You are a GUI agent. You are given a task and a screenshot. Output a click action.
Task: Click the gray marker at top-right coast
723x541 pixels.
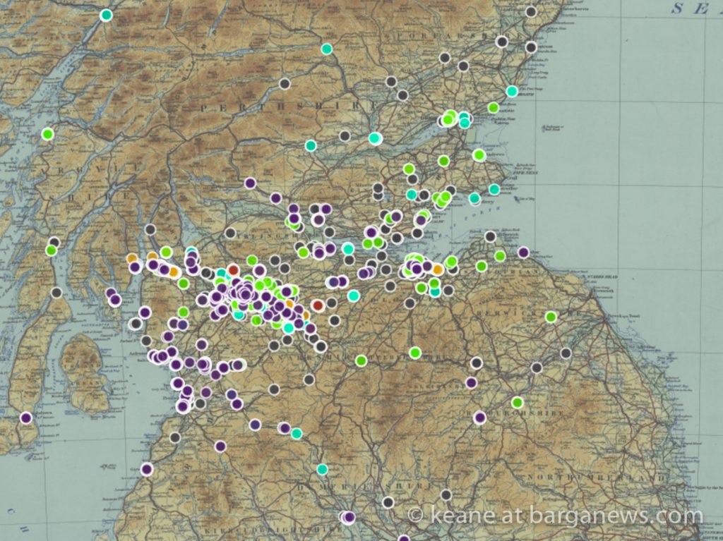click(x=531, y=12)
